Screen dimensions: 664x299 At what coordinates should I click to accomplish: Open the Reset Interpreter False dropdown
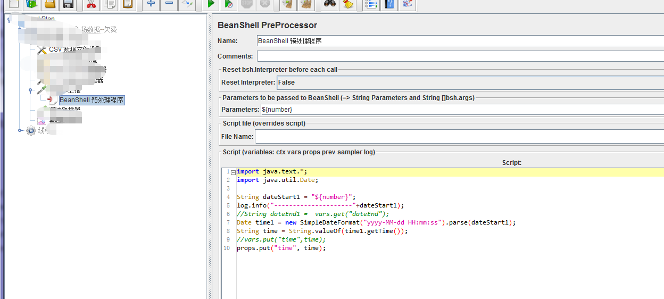[x=470, y=82]
